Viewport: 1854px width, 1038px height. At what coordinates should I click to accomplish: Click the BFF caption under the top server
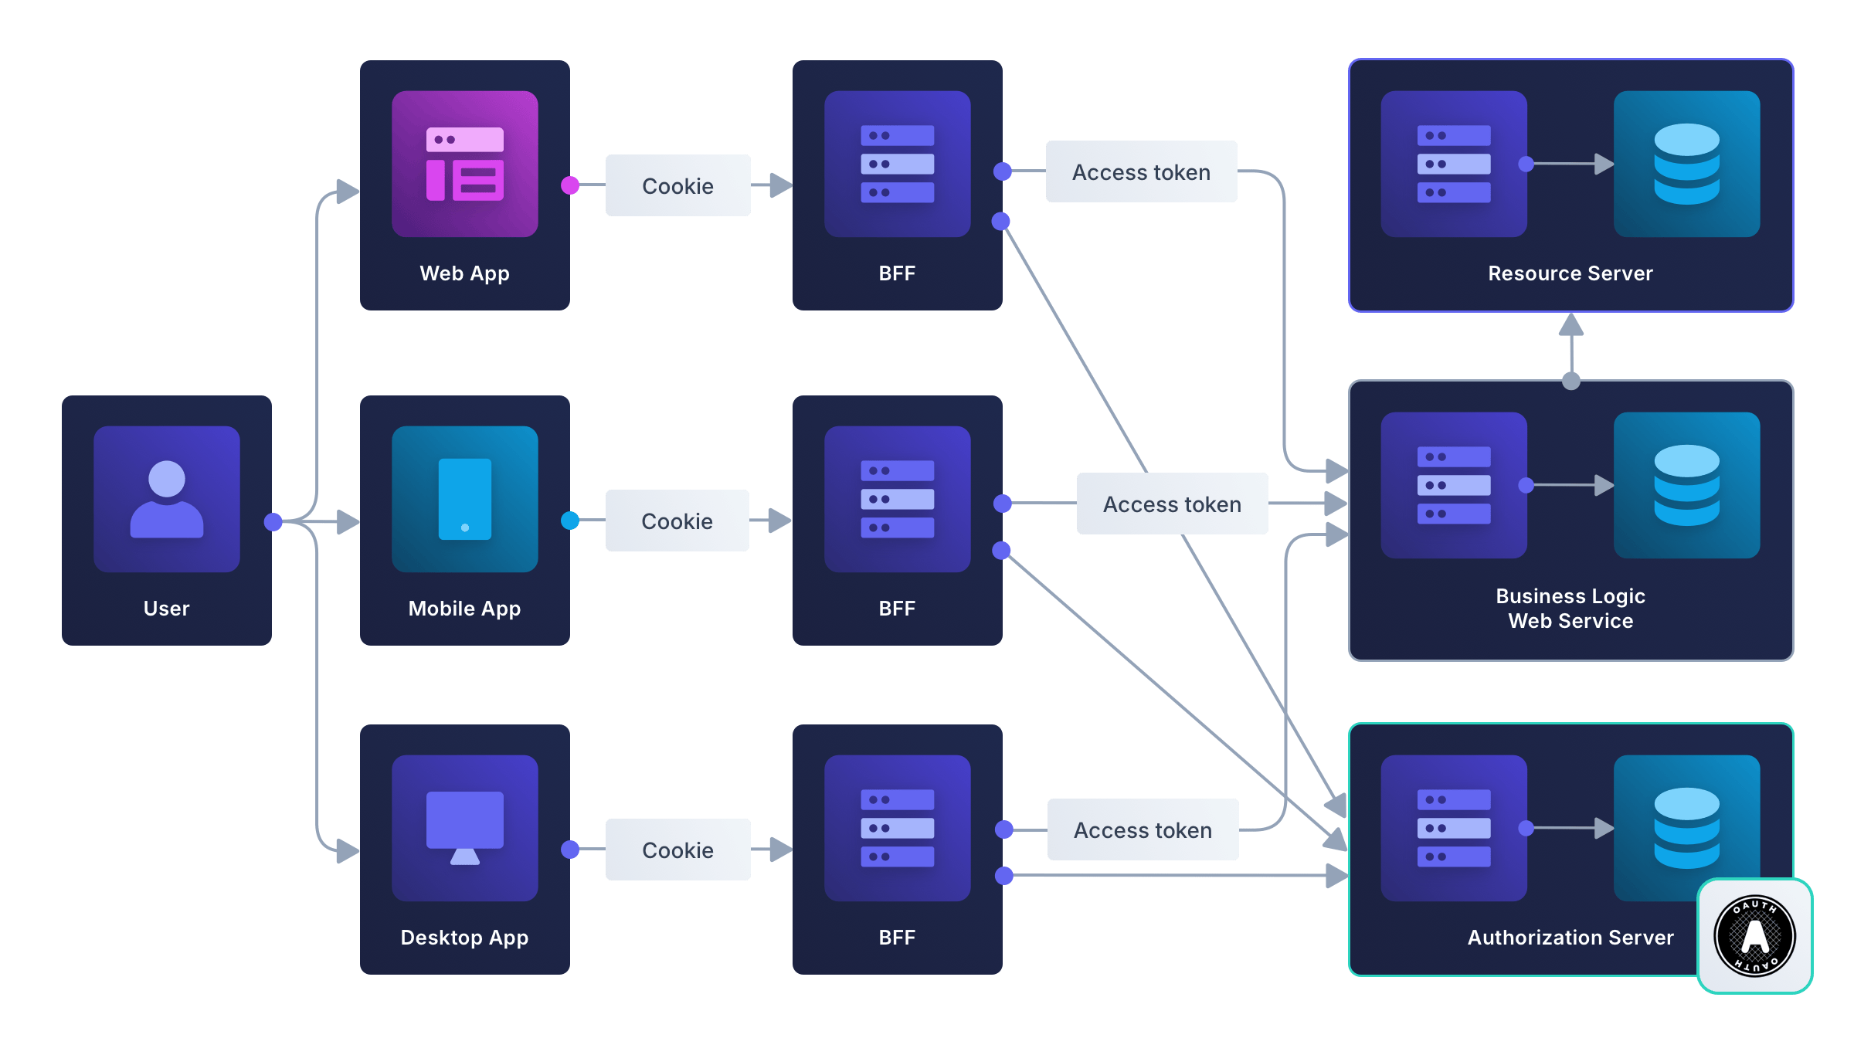coord(898,273)
